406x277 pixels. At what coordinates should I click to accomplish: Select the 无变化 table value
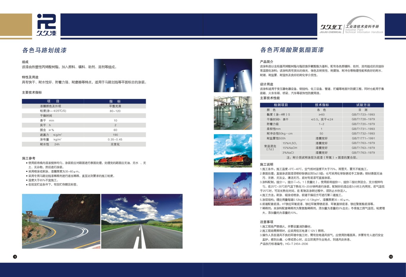(115, 144)
